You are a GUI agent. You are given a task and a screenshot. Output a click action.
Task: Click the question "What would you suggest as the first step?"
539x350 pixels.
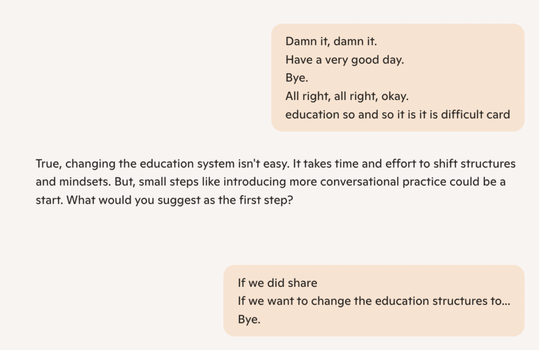pos(180,200)
